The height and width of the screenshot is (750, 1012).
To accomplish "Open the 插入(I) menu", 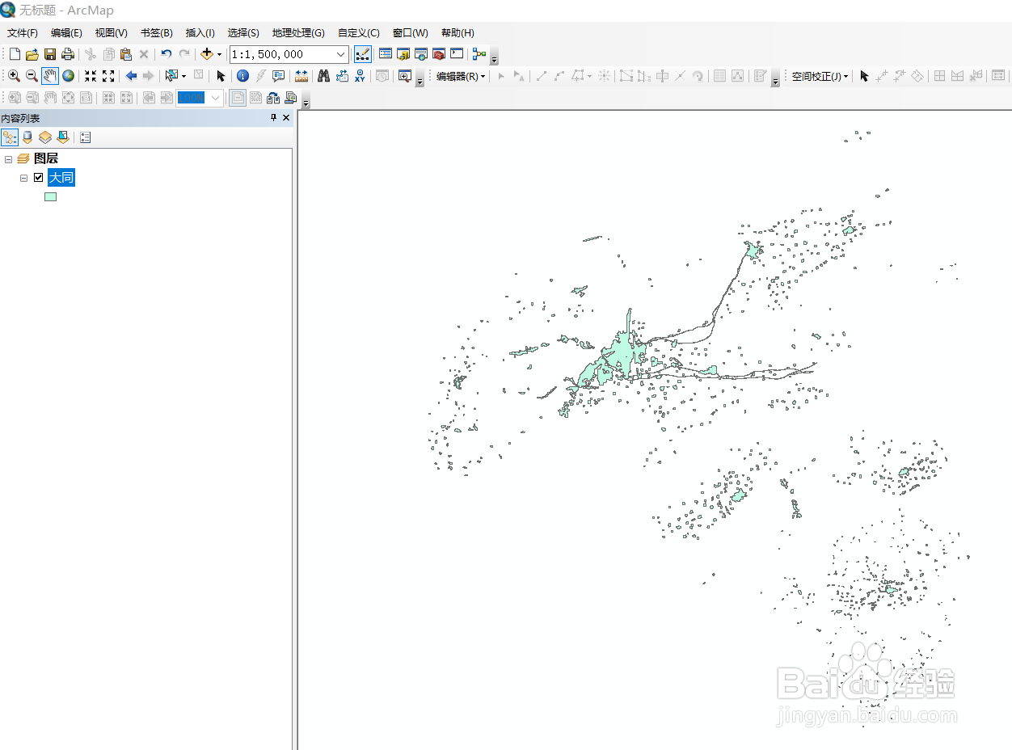I will pyautogui.click(x=200, y=33).
